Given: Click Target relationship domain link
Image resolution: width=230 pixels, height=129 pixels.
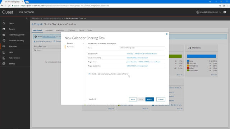Looking at the screenshot, I should [137, 66].
